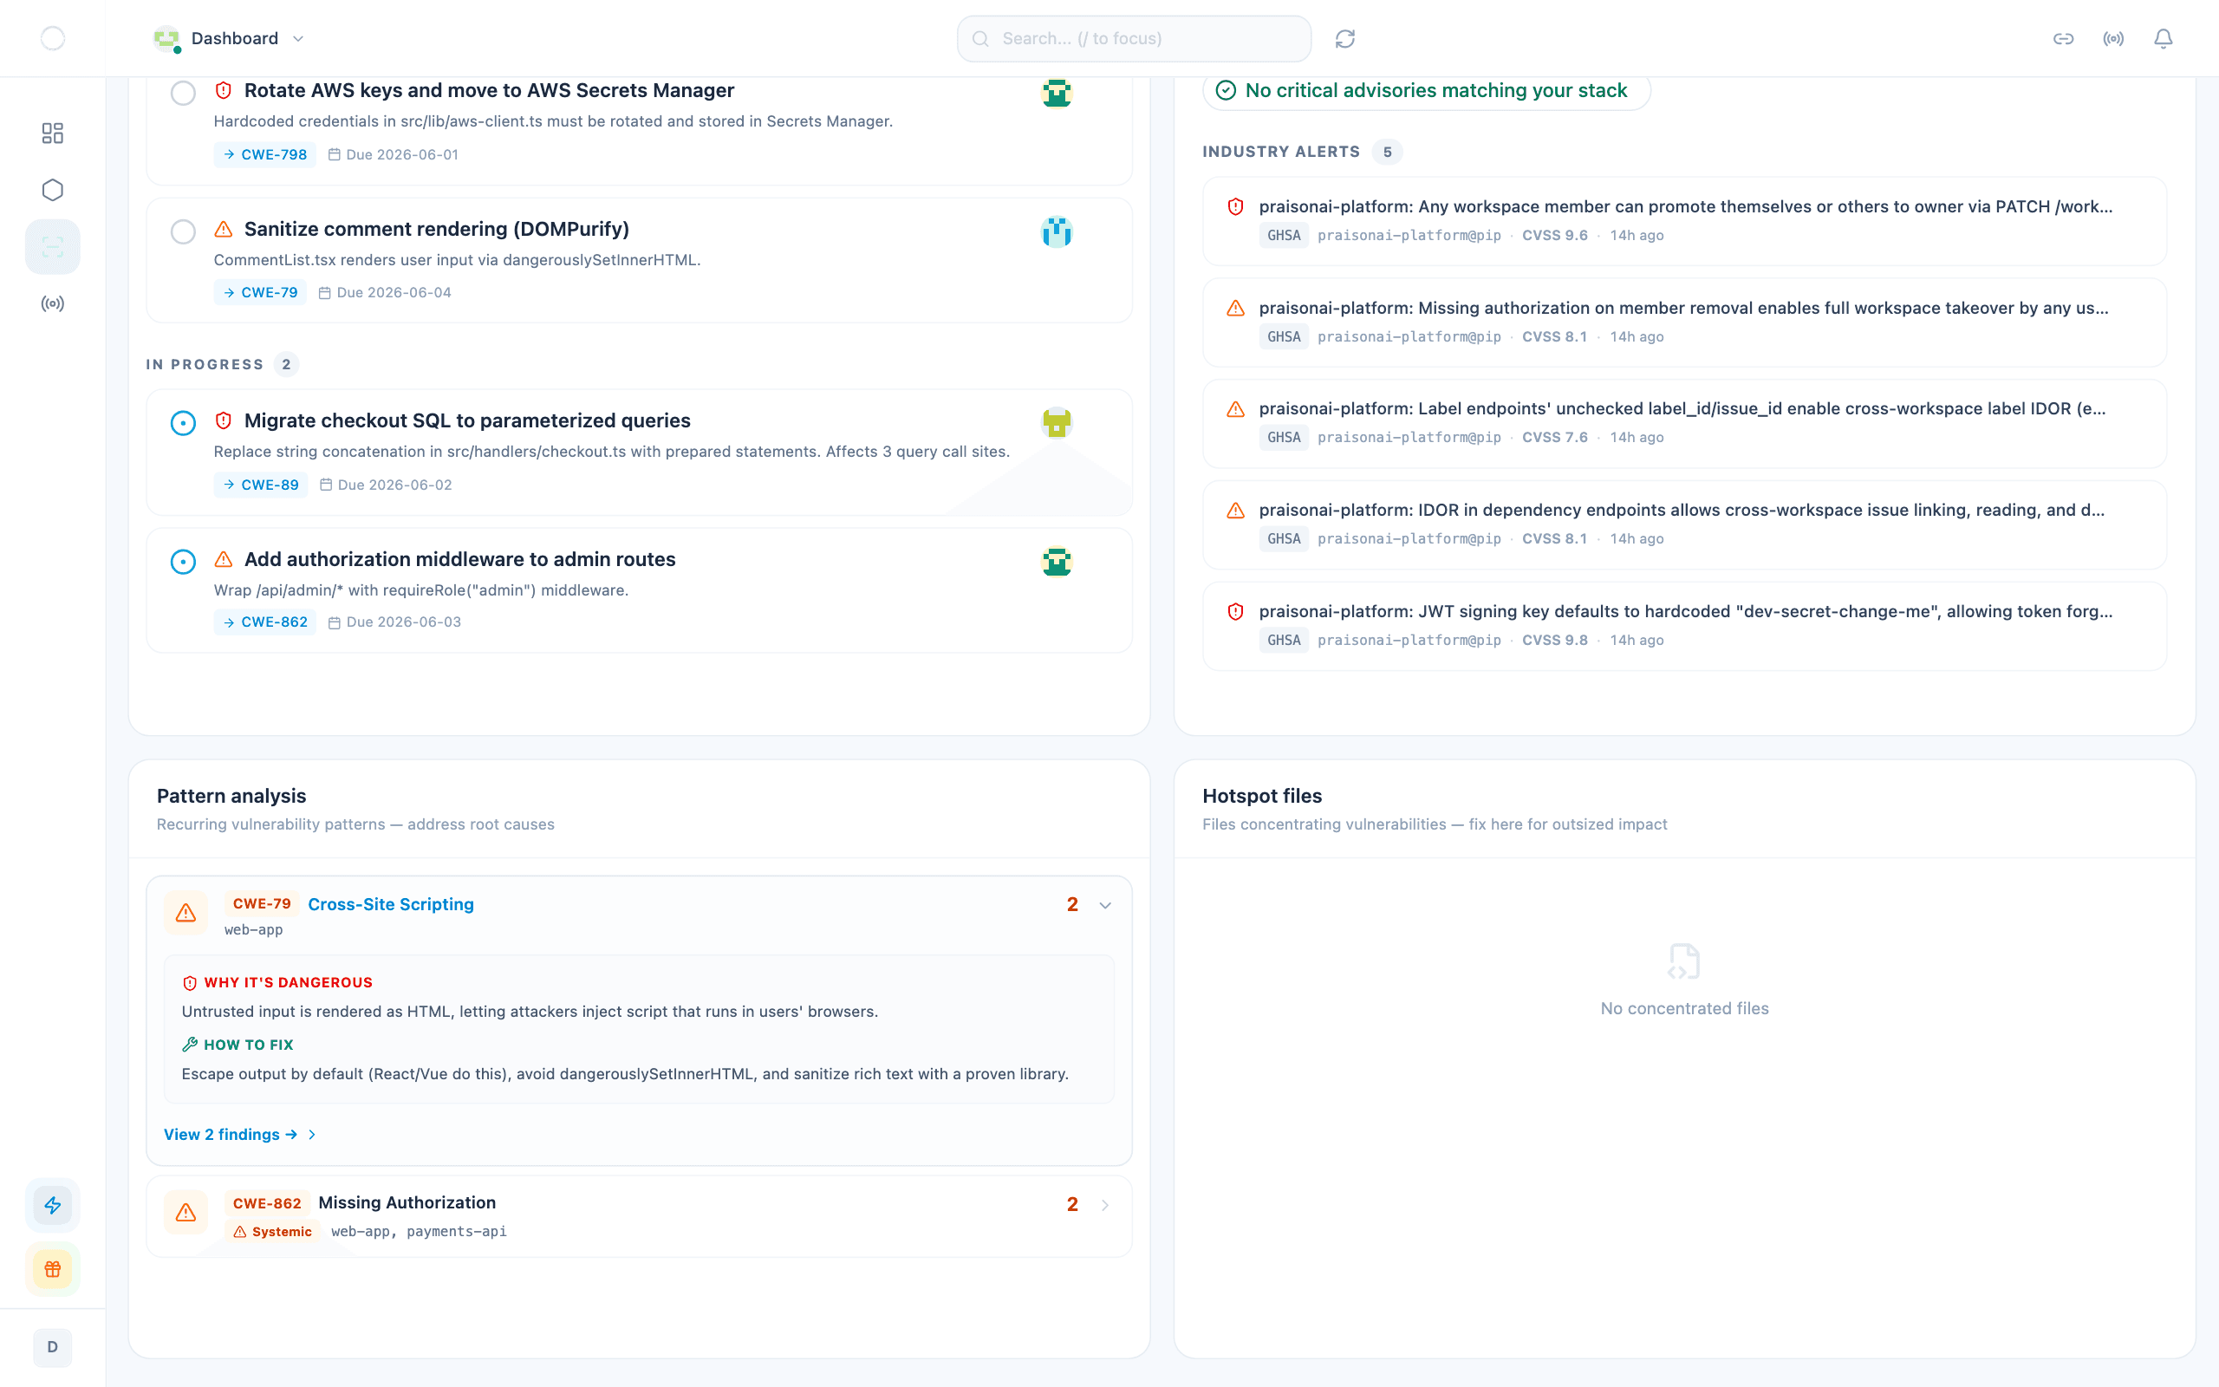Click Due 2026-06-02 date label
This screenshot has height=1387, width=2219.
click(386, 485)
